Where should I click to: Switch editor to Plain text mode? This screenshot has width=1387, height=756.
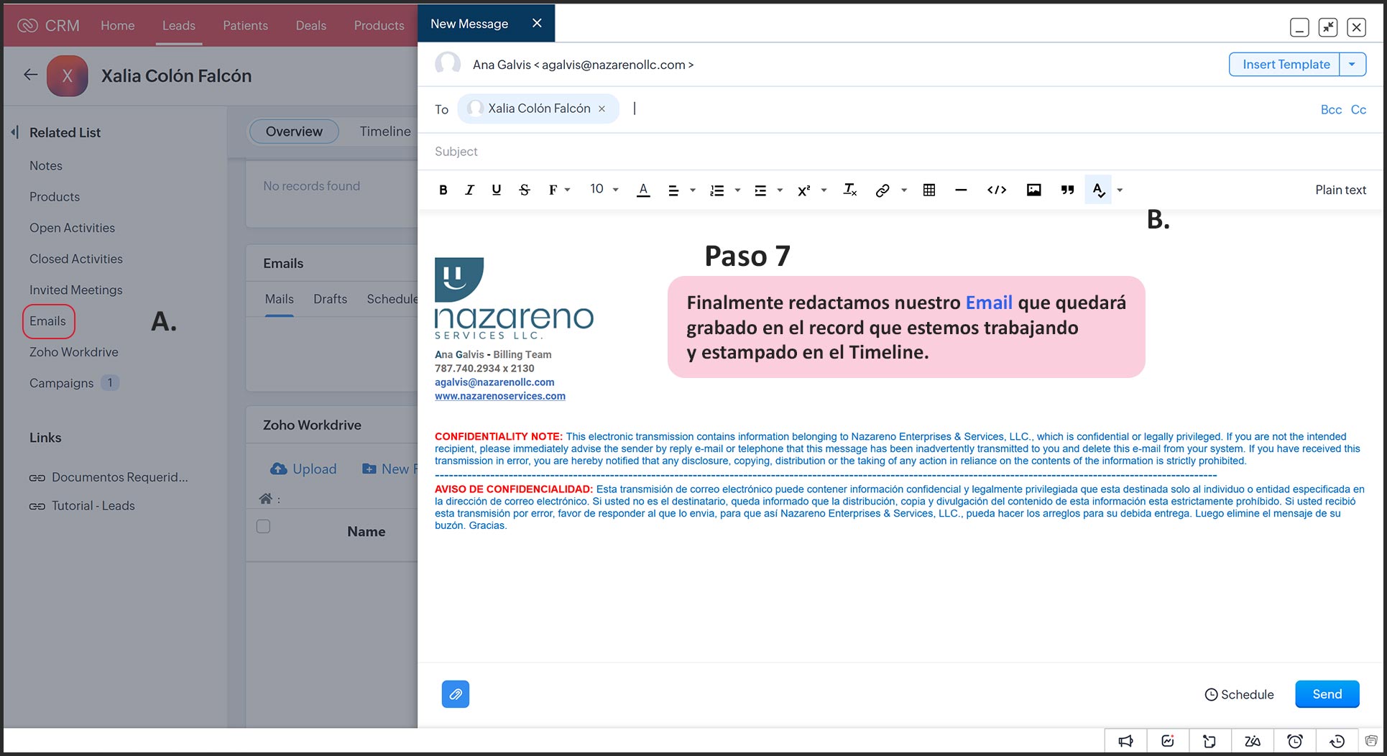coord(1340,190)
